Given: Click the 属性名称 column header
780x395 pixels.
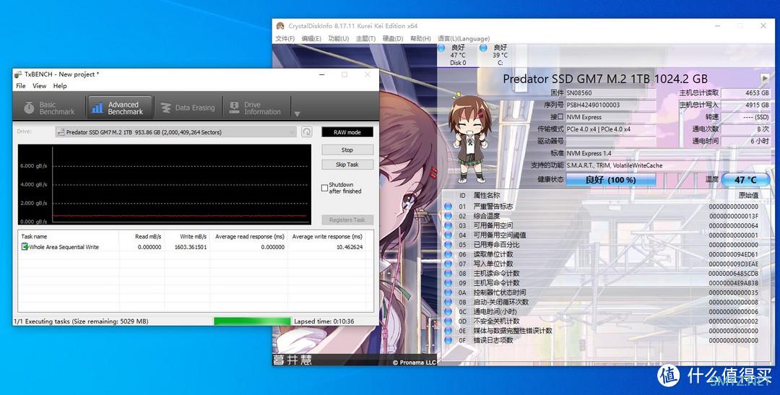Looking at the screenshot, I should [x=487, y=196].
